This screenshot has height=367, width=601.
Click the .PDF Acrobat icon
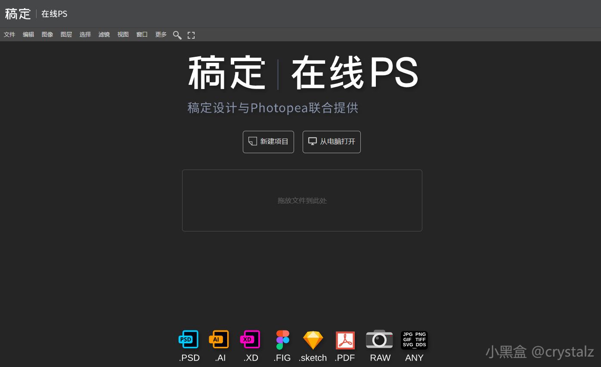(x=345, y=340)
